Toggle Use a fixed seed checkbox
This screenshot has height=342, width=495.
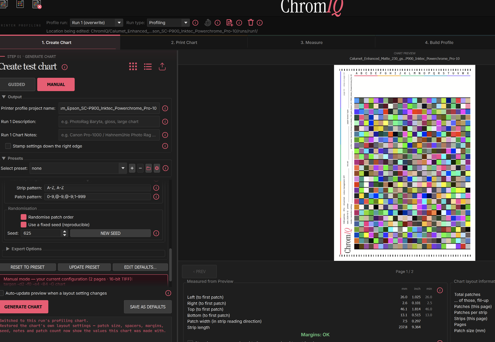pyautogui.click(x=24, y=225)
